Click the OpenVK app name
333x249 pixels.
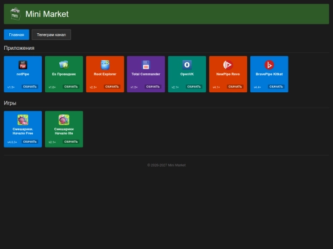pyautogui.click(x=187, y=74)
